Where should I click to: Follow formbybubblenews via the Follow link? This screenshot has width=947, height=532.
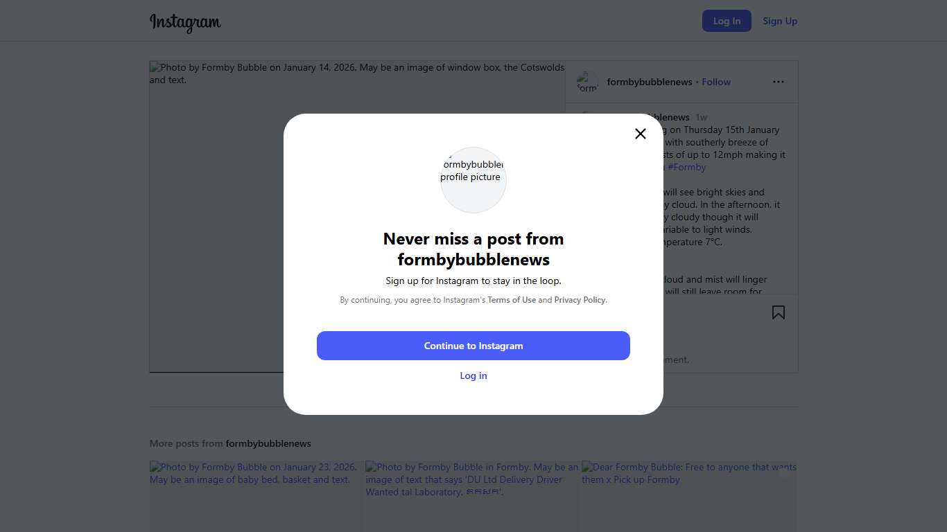pos(716,82)
